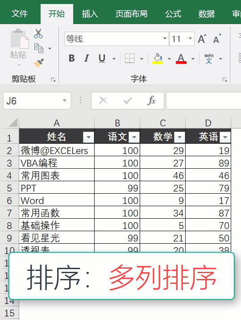
Task: Switch to the 公式 tab
Action: tap(173, 14)
